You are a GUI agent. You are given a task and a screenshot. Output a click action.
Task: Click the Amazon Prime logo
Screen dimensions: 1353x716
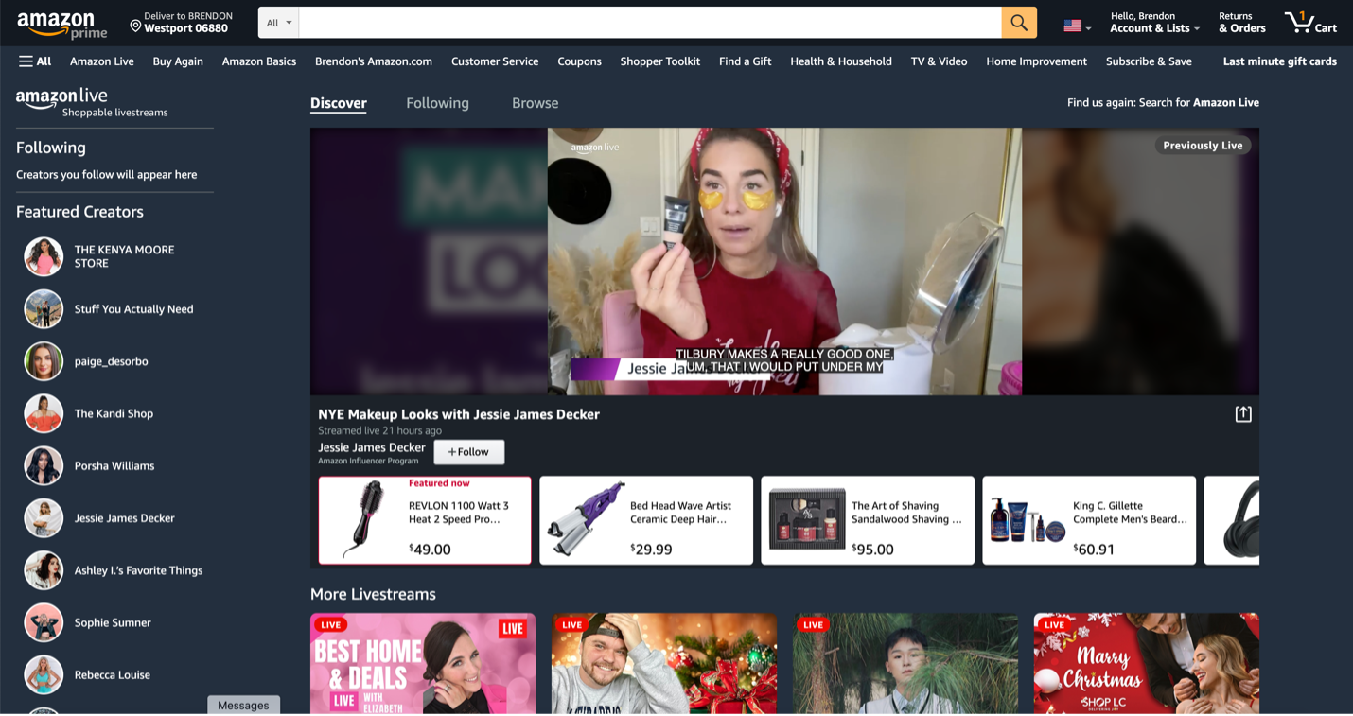(x=61, y=25)
